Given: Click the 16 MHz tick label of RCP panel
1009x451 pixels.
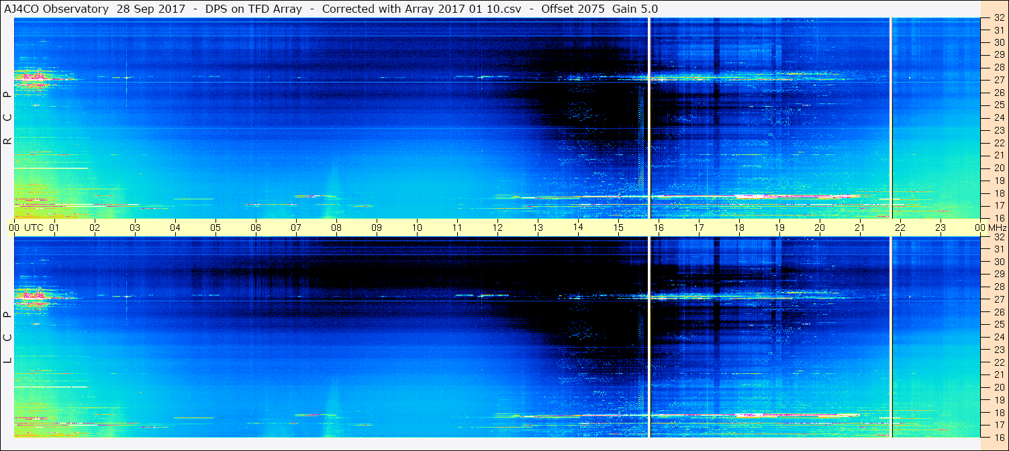Looking at the screenshot, I should 998,218.
